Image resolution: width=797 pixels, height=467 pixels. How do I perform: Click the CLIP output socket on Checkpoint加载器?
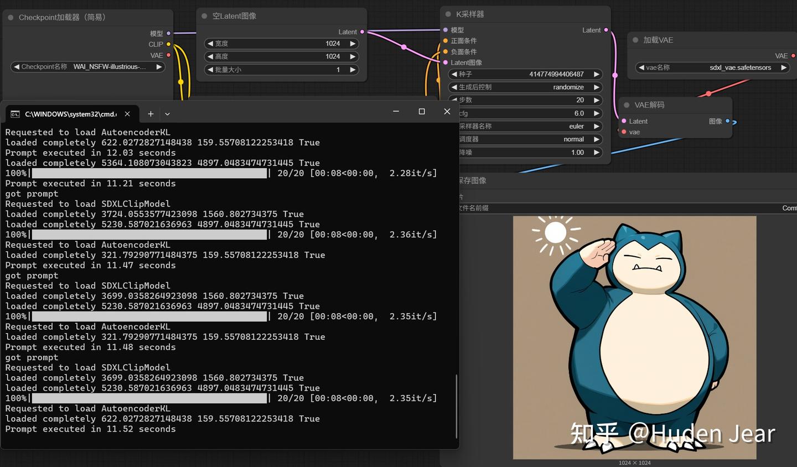[x=169, y=44]
